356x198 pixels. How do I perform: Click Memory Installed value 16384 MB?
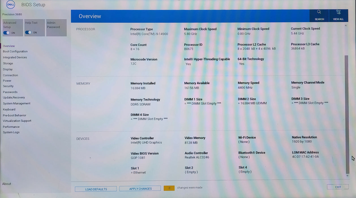[x=138, y=88]
